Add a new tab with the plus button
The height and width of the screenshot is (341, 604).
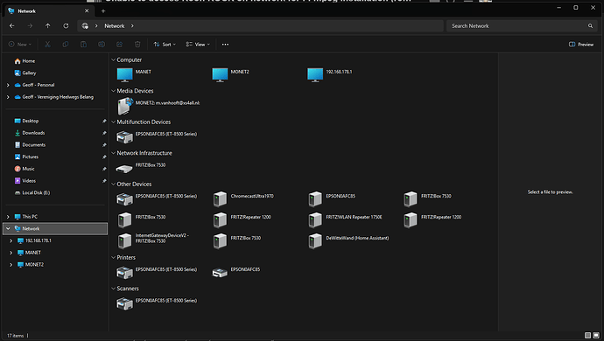click(x=102, y=11)
